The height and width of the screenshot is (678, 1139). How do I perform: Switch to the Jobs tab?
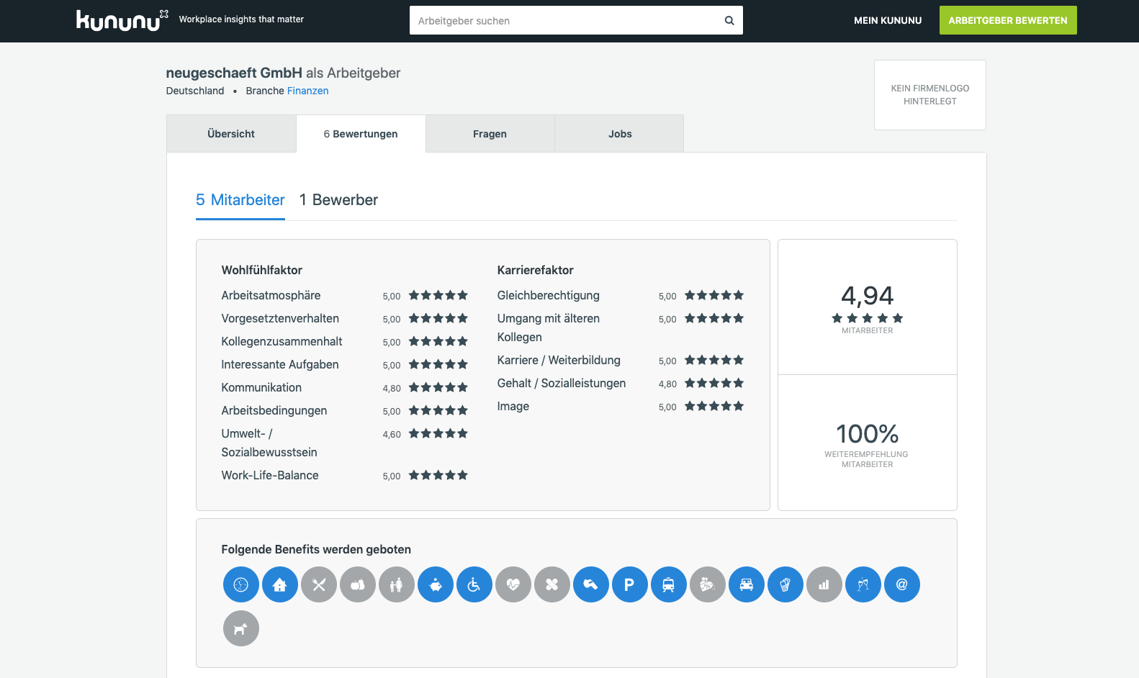[x=620, y=134]
